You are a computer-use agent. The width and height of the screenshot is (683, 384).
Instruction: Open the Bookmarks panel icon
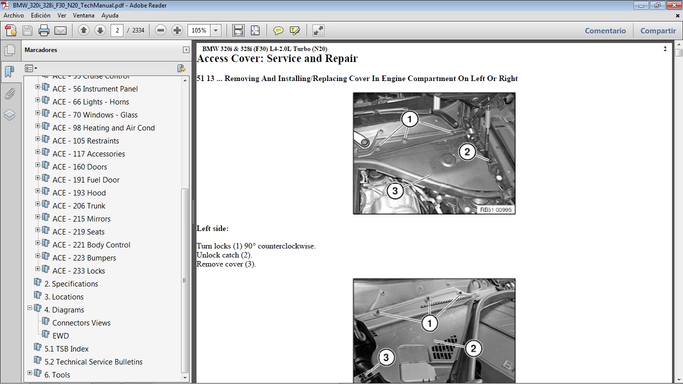click(9, 71)
